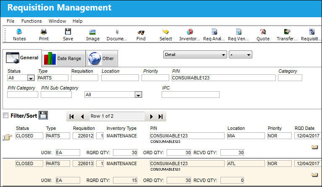This screenshot has height=187, width=322.
Task: Click UOM EA field of requisition 226012
Action: [68, 153]
